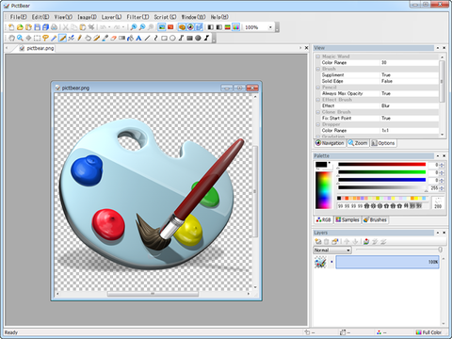Collapse the Dropper options group
The width and height of the screenshot is (452, 339).
point(318,124)
